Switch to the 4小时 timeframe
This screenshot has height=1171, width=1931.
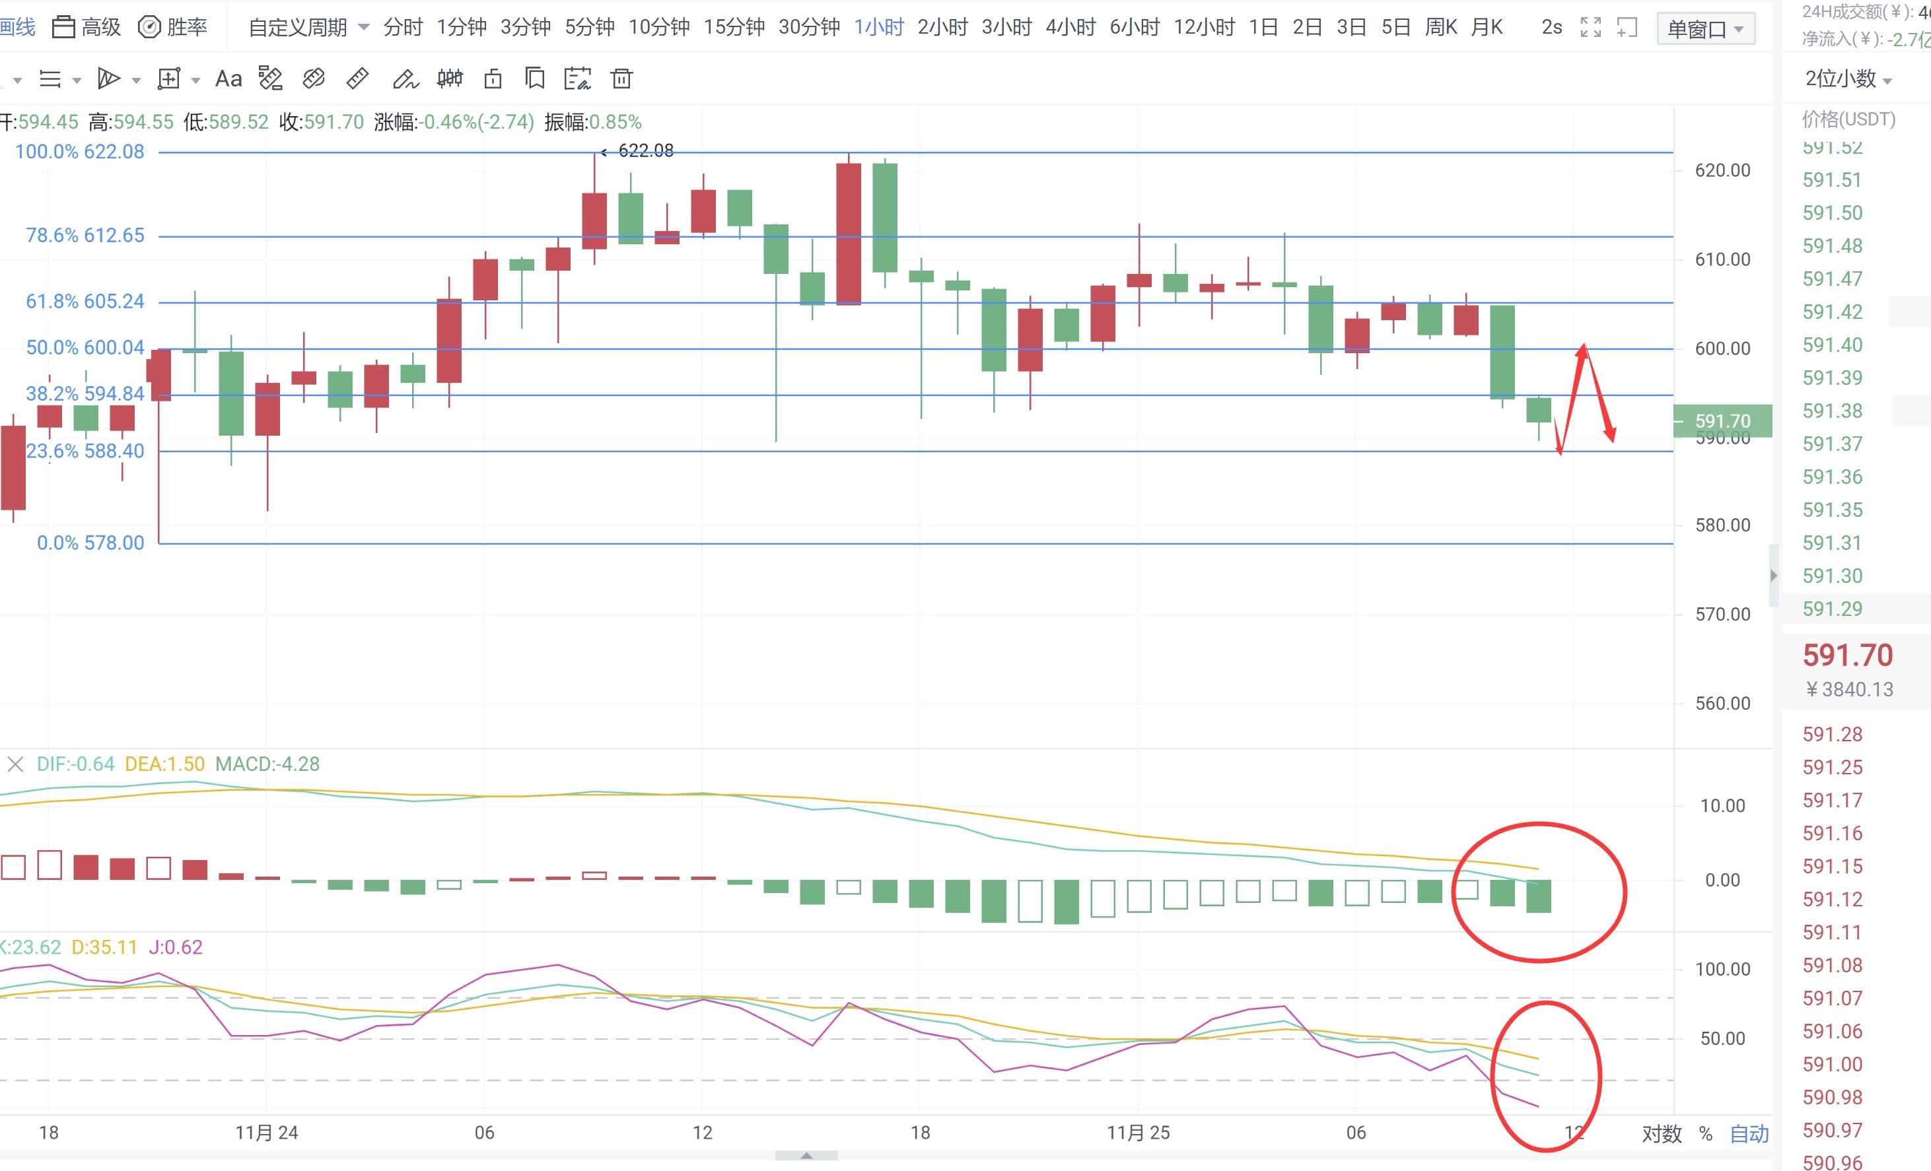point(1071,28)
